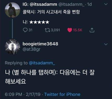Select the gray @itsadamm_ handle in header
Image resolution: width=112 pixels, height=99 pixels.
pyautogui.click(x=71, y=4)
